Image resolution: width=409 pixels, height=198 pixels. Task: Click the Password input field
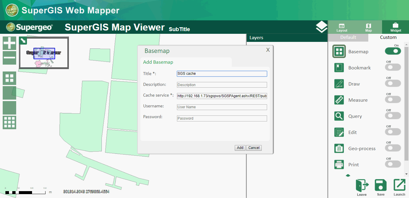click(222, 118)
